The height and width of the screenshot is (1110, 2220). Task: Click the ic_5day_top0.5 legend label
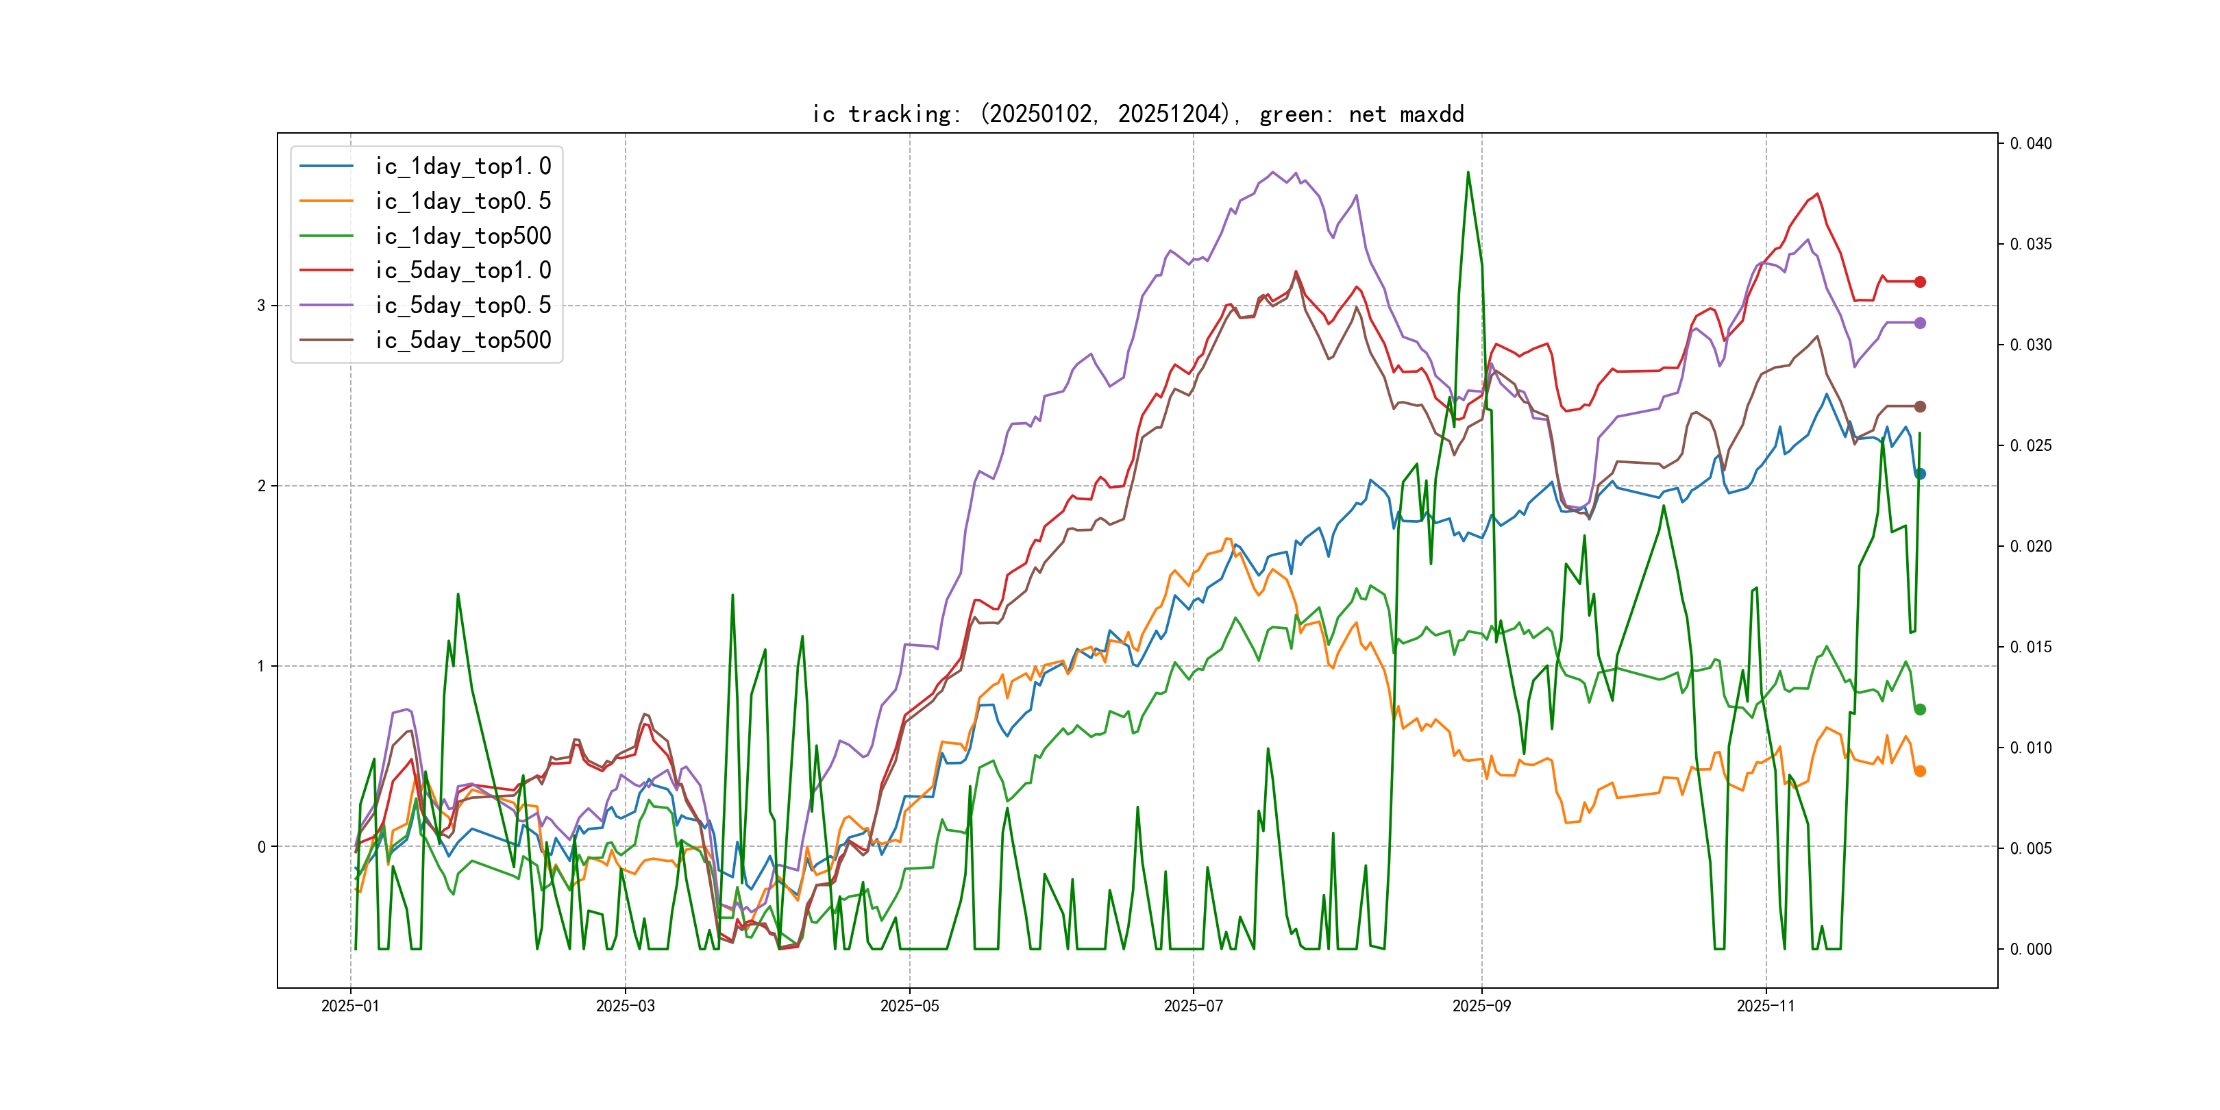coord(463,305)
